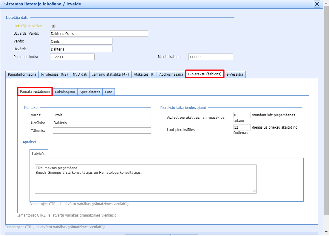Select the Latviešu description tab

point(38,154)
